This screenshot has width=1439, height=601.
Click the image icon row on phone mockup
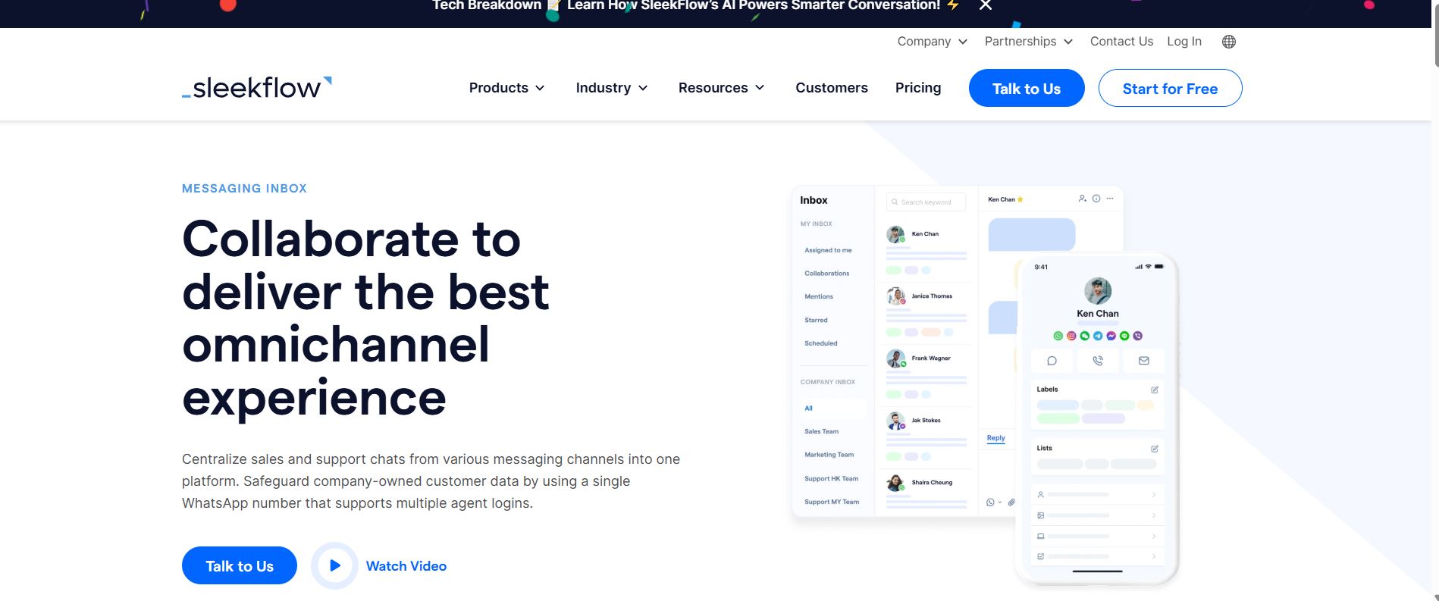tap(1097, 515)
